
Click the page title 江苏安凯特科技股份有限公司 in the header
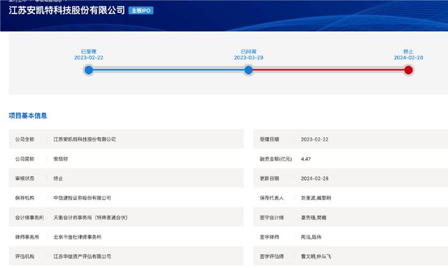(x=67, y=10)
